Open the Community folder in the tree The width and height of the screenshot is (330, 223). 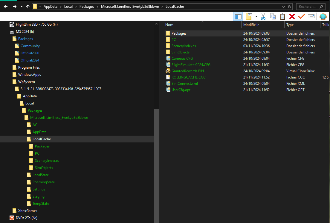(x=30, y=46)
